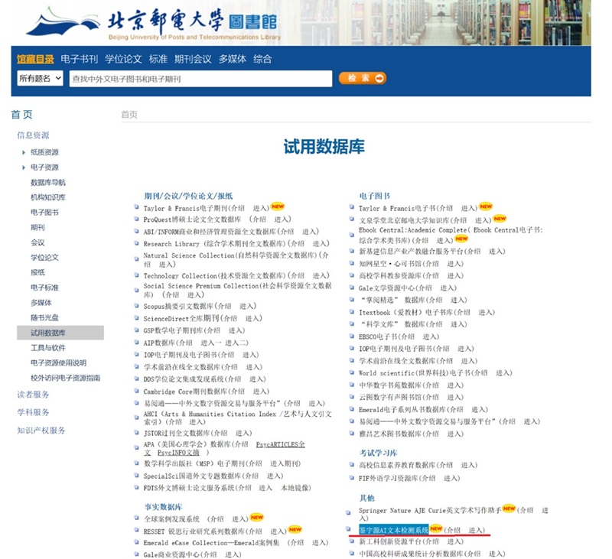Click 进入 for Gale商业资源中心

click(x=233, y=554)
